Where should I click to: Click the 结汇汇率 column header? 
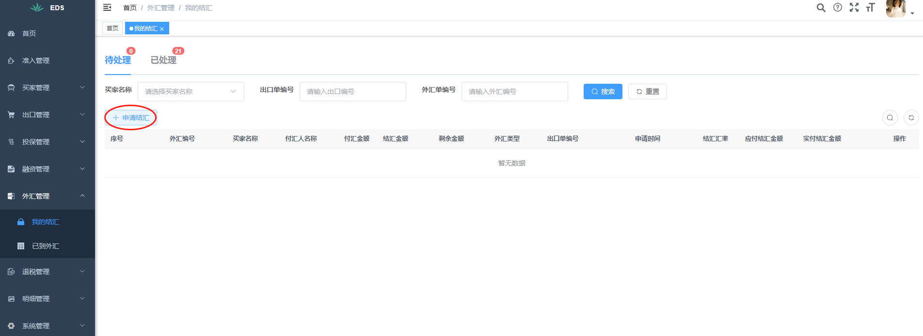point(716,138)
